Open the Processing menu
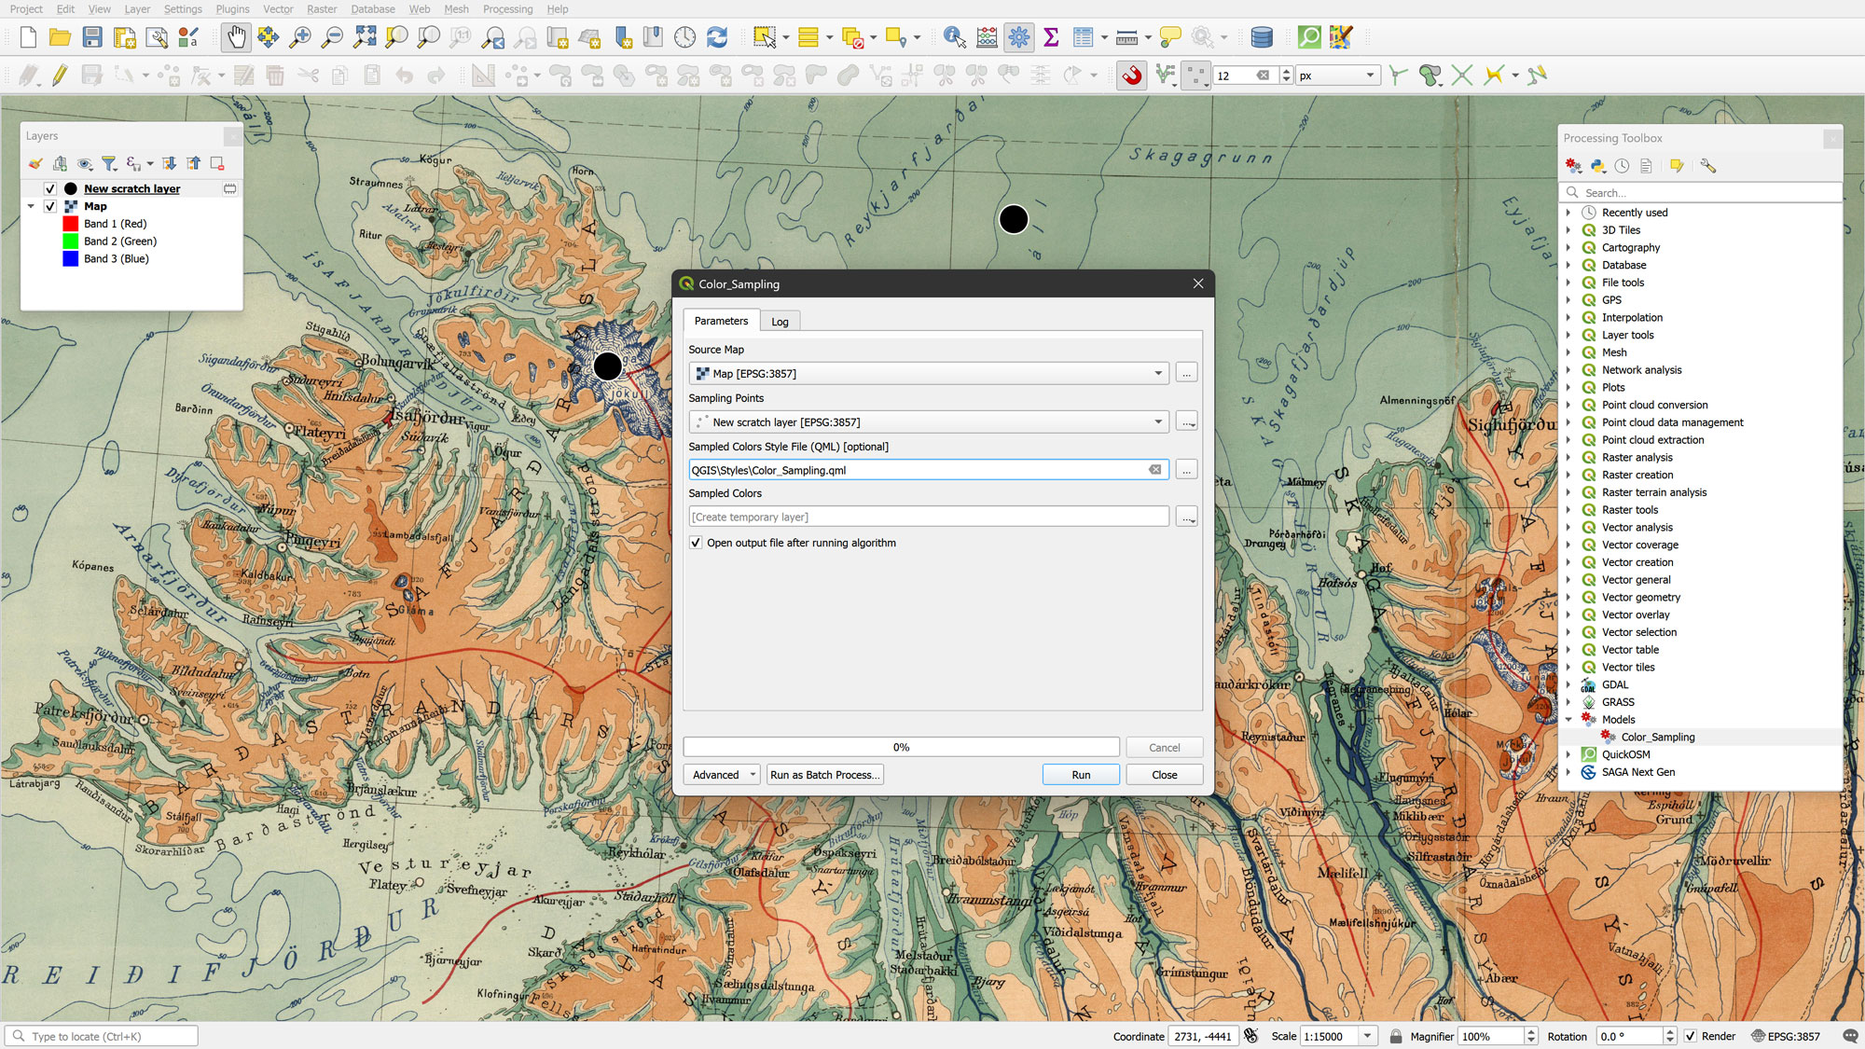This screenshot has width=1865, height=1049. (507, 9)
